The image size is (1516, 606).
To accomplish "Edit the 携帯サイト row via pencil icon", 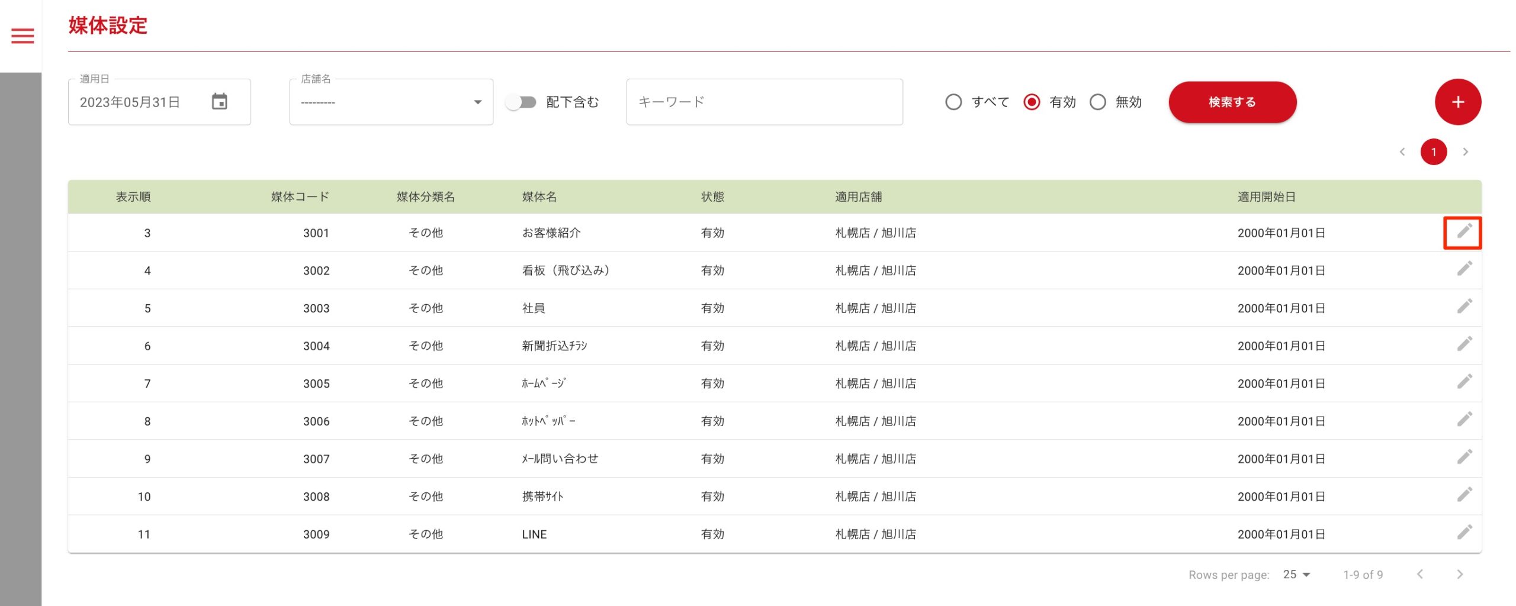I will click(x=1464, y=495).
